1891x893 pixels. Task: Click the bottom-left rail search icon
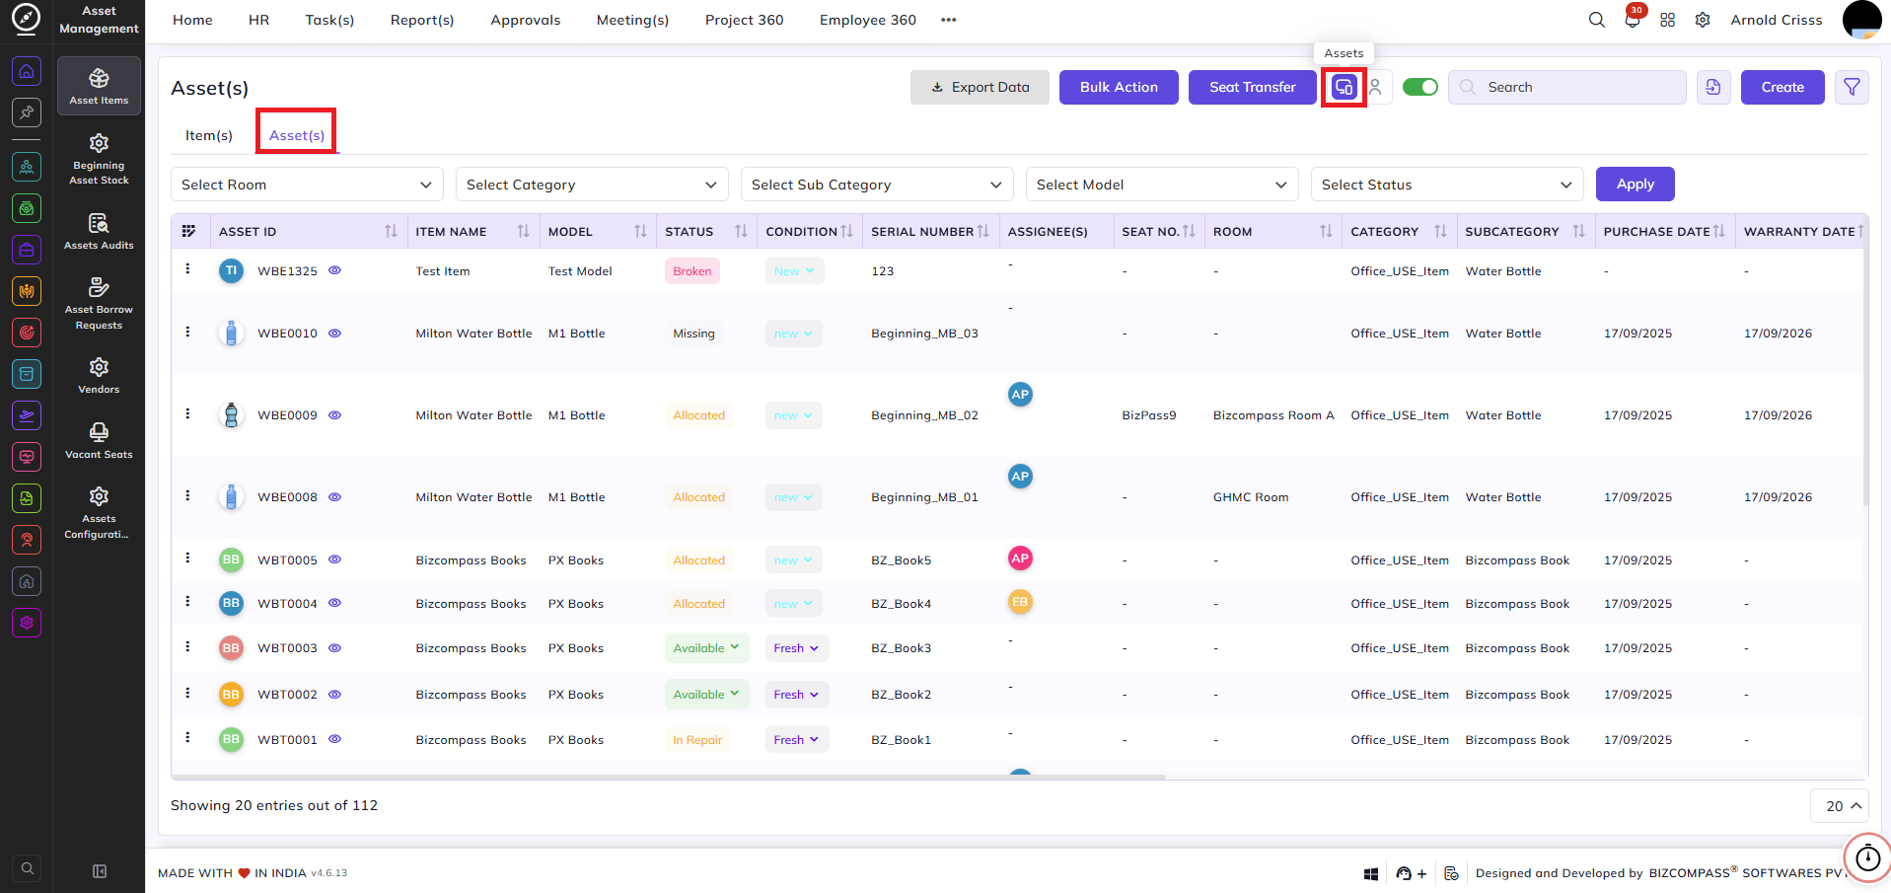click(27, 868)
